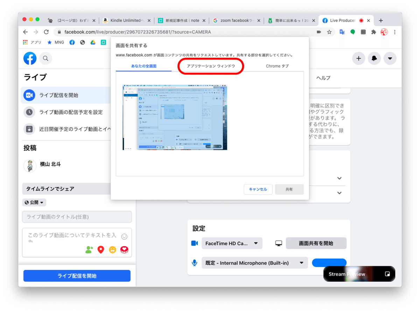
Task: Click the camera permission icon in the address bar
Action: point(319,31)
